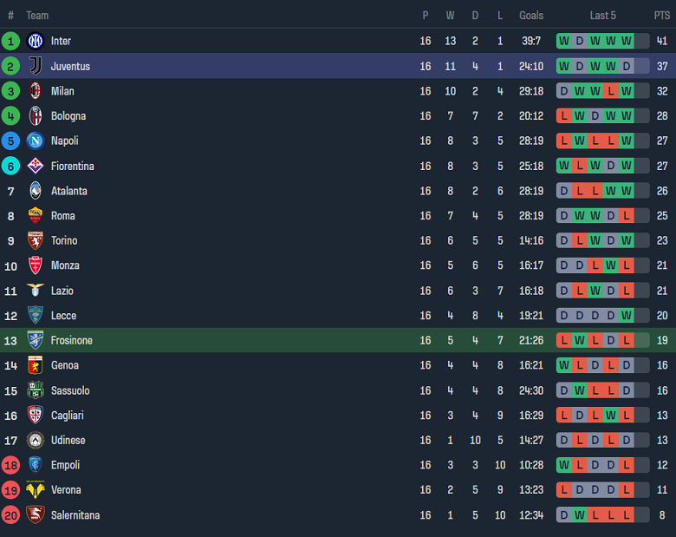Viewport: 676px width, 537px height.
Task: Click the Milan club crest
Action: 36,91
